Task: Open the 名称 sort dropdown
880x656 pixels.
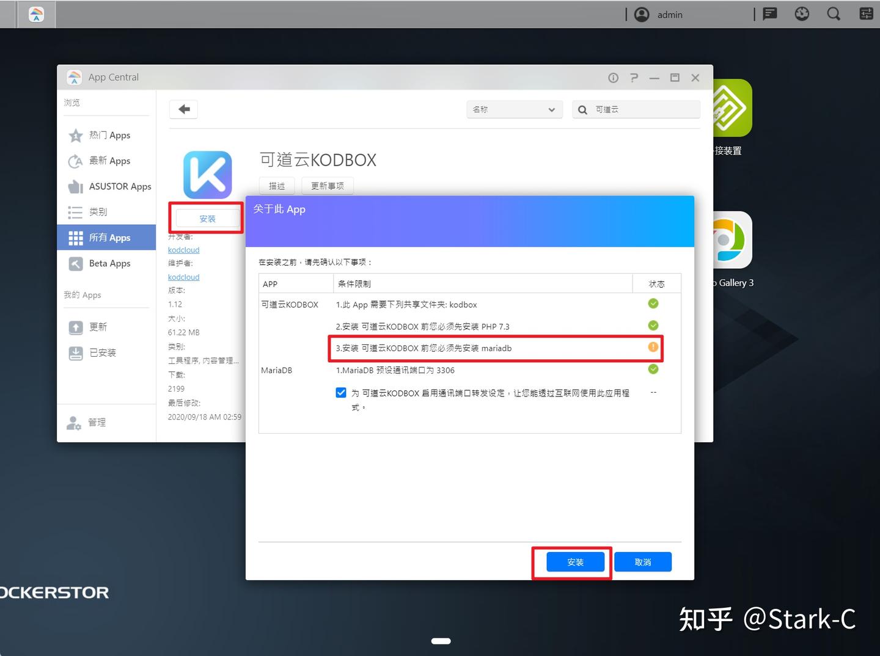Action: pyautogui.click(x=514, y=109)
